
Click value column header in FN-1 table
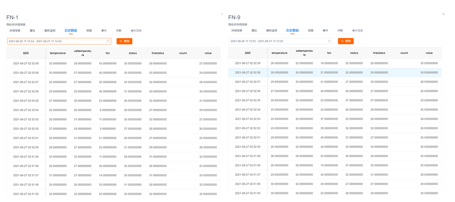click(x=208, y=53)
